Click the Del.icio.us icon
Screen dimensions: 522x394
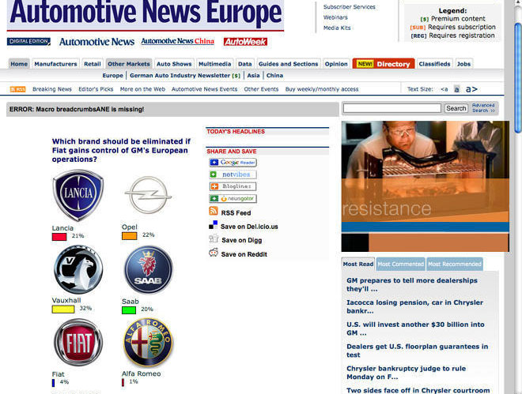[213, 225]
